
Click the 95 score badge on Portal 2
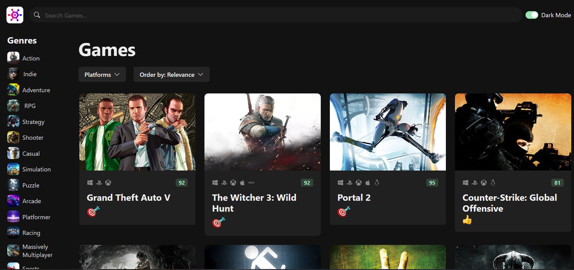pos(432,183)
